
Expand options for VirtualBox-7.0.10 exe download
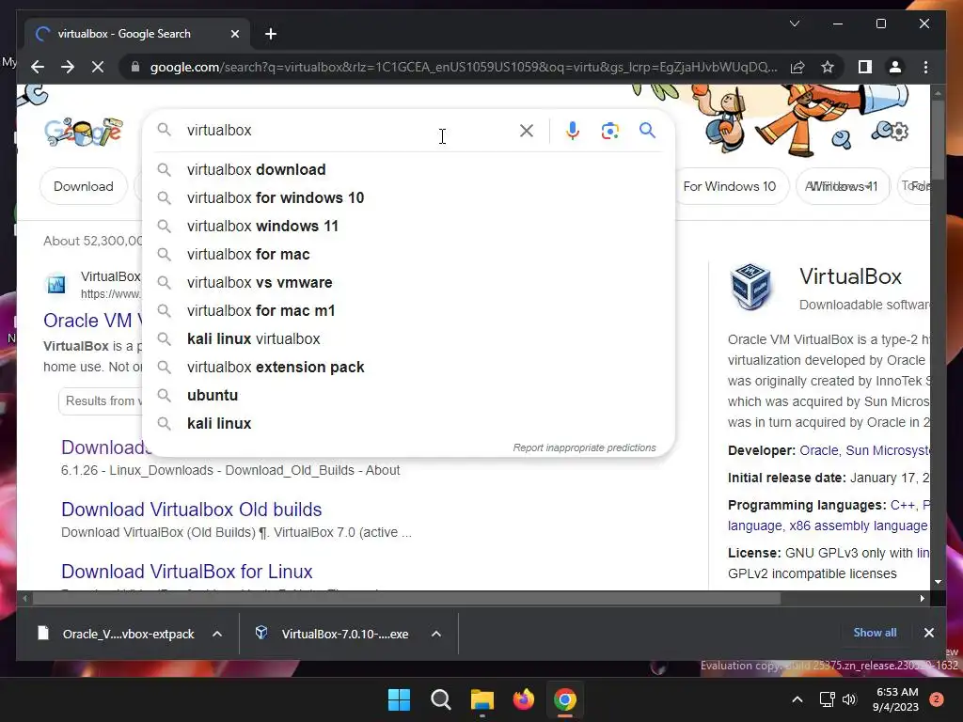[x=436, y=634]
